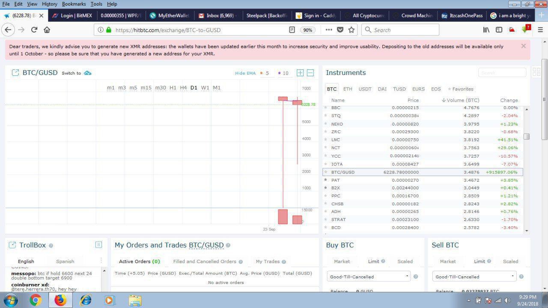Select Scaled order in Sell BTC

pos(510,261)
